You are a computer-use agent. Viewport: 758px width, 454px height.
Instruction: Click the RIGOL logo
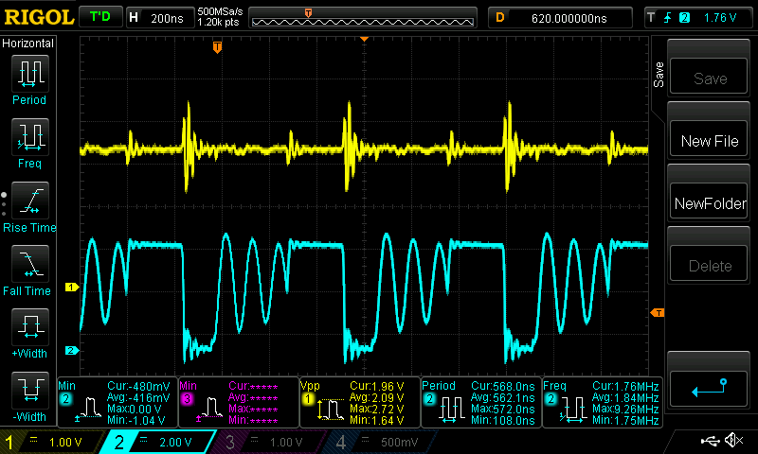[39, 17]
